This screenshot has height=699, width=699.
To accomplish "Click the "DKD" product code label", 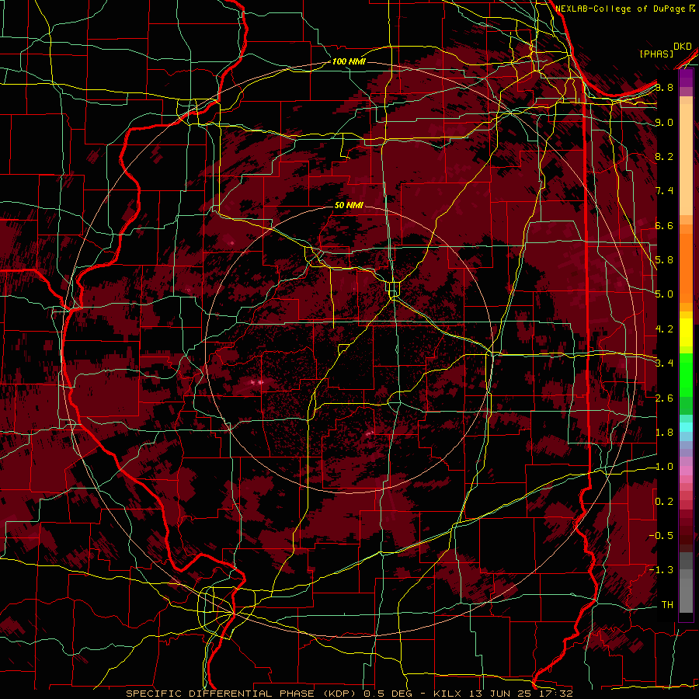I will [683, 47].
